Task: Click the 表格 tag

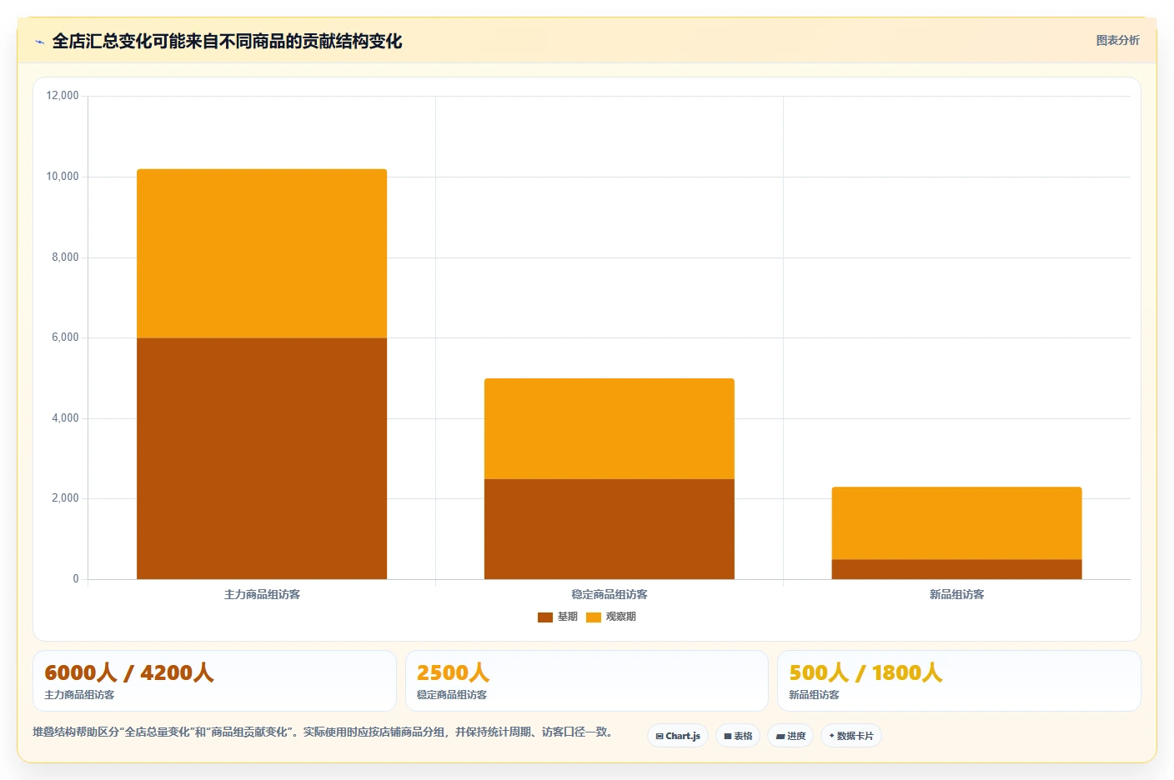Action: tap(738, 736)
